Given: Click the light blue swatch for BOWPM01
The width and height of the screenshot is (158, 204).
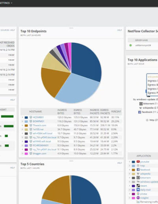Looking at the screenshot, I should click(x=26, y=121).
